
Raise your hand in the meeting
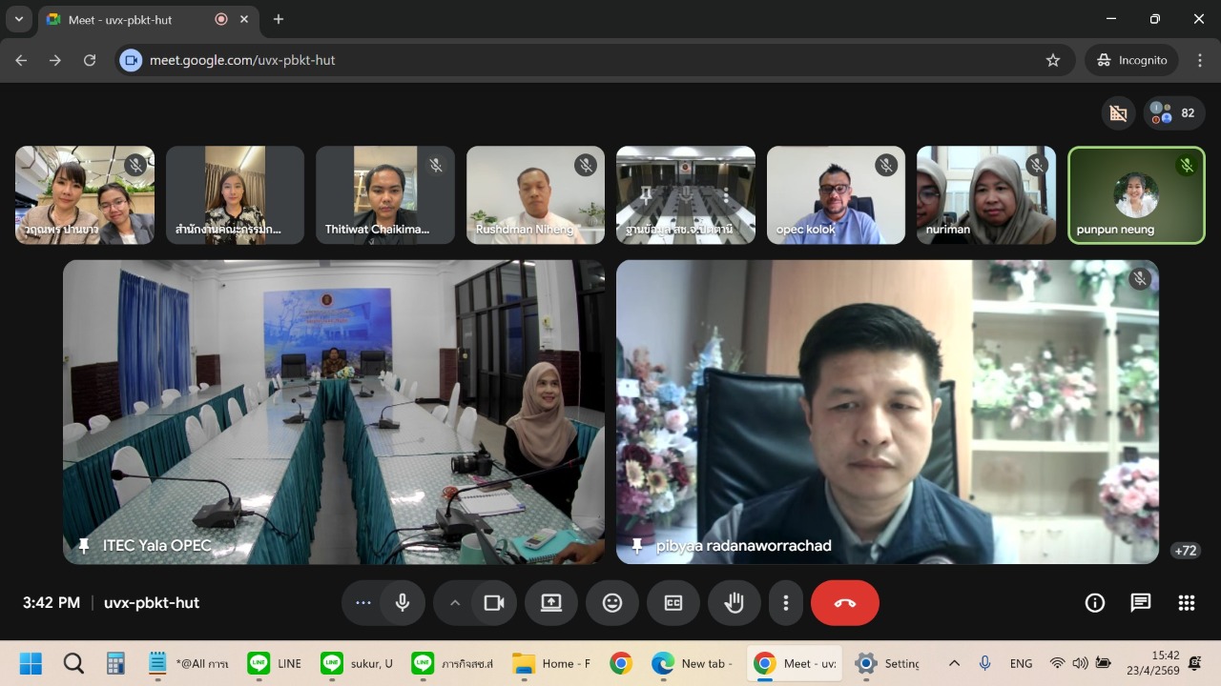click(734, 603)
